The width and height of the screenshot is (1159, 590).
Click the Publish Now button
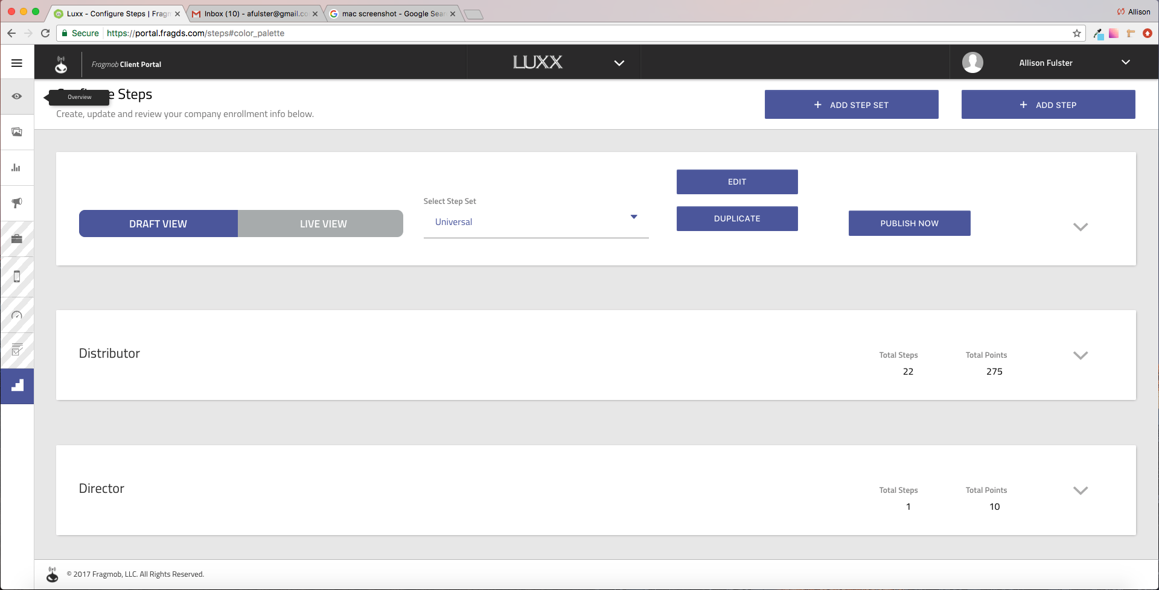coord(909,223)
